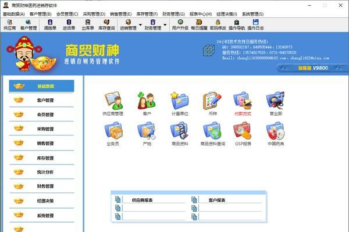The height and width of the screenshot is (232, 349).
Task: Switch to 财务管理 in the sidebar
Action: coord(41,186)
